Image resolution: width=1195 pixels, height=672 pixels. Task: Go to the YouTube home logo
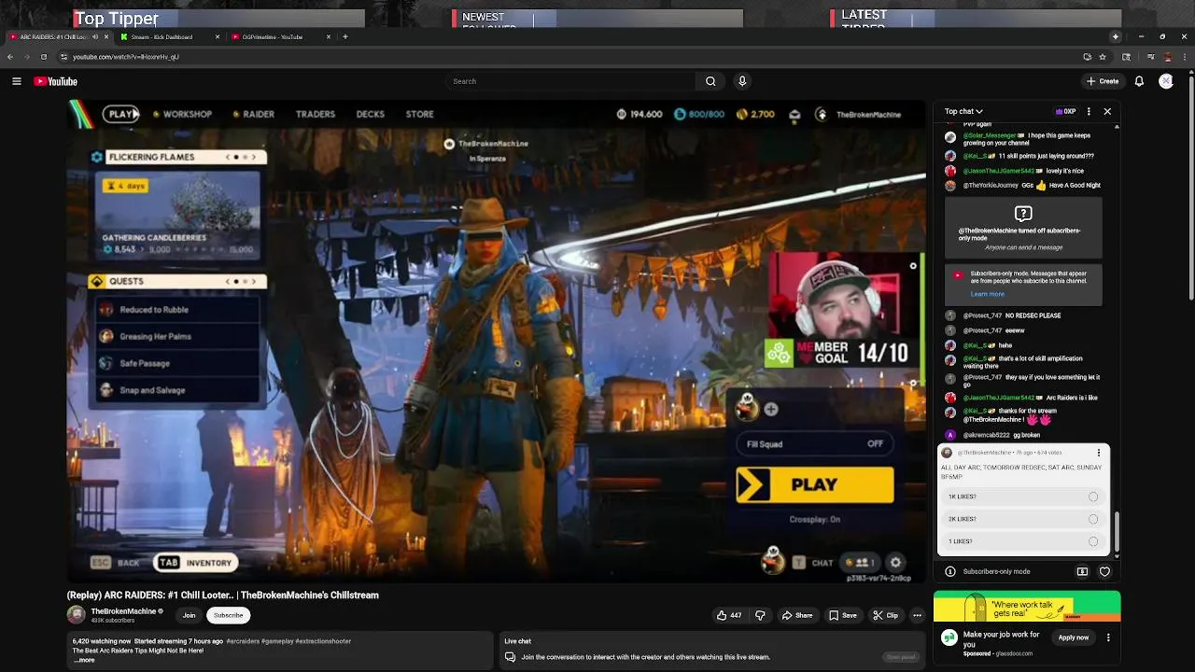pyautogui.click(x=56, y=81)
